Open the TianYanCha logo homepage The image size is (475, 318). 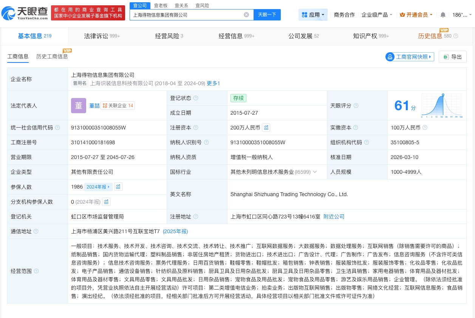tap(25, 13)
